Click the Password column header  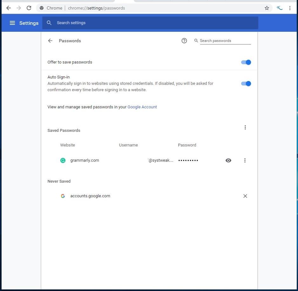point(187,145)
